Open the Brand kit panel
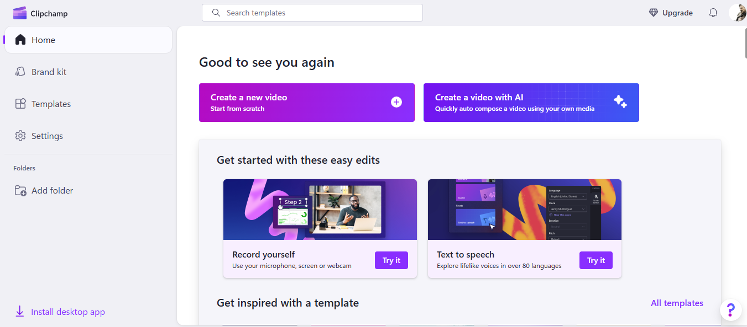 pyautogui.click(x=48, y=72)
